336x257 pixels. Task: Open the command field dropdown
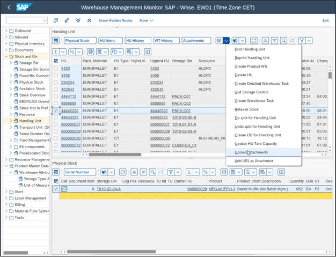click(x=45, y=20)
